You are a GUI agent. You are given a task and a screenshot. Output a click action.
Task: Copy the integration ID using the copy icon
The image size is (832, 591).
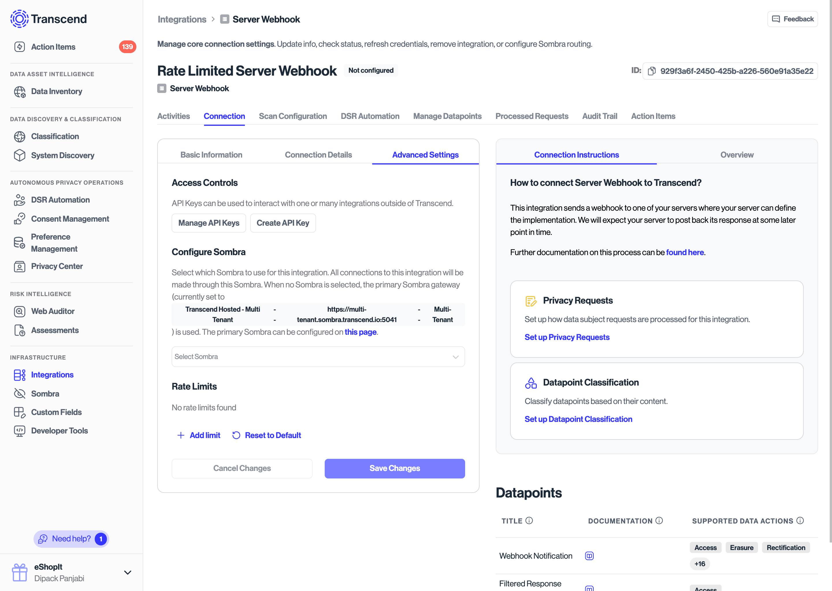pos(652,71)
